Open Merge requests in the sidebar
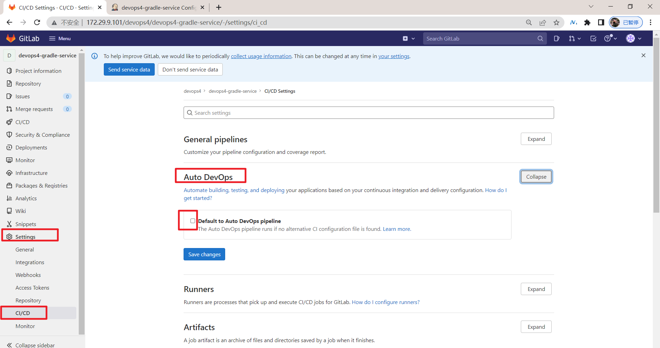 pos(34,109)
